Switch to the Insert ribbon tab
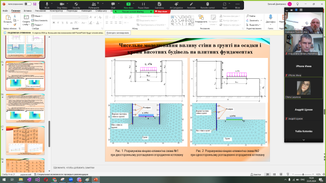 point(28,11)
